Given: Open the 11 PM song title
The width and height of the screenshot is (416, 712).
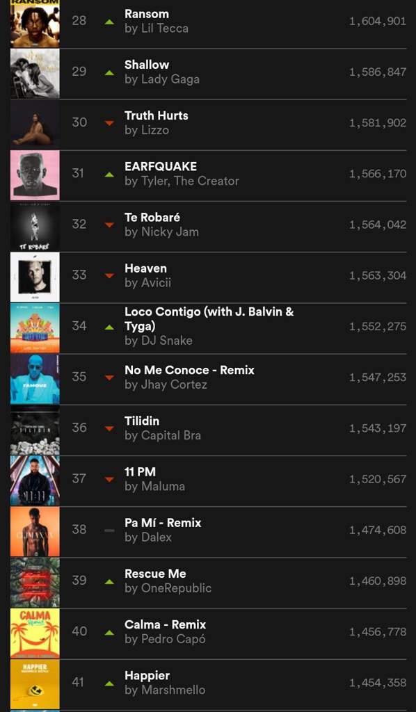Looking at the screenshot, I should [141, 471].
